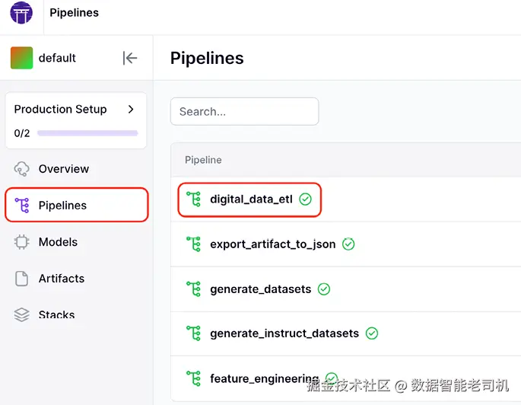
Task: Open the export_artifact_to_json pipeline
Action: coord(273,244)
